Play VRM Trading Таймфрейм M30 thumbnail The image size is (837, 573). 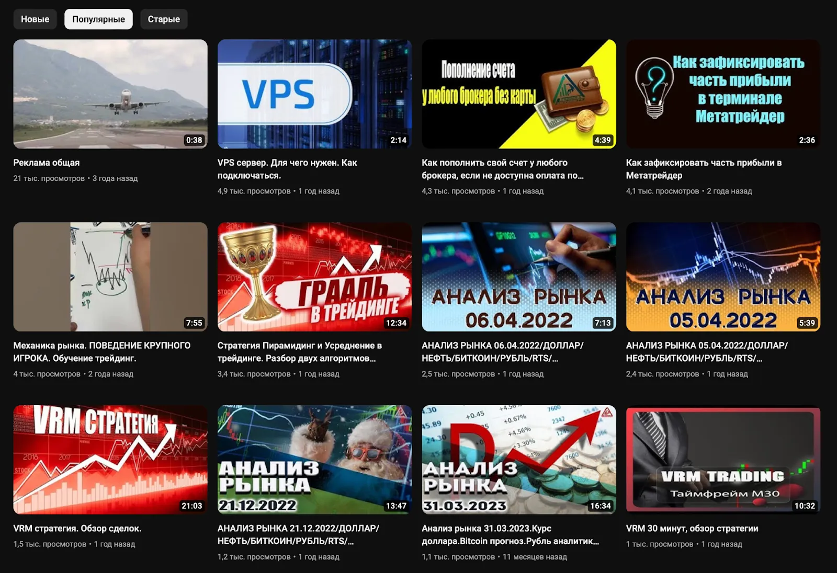tap(723, 460)
